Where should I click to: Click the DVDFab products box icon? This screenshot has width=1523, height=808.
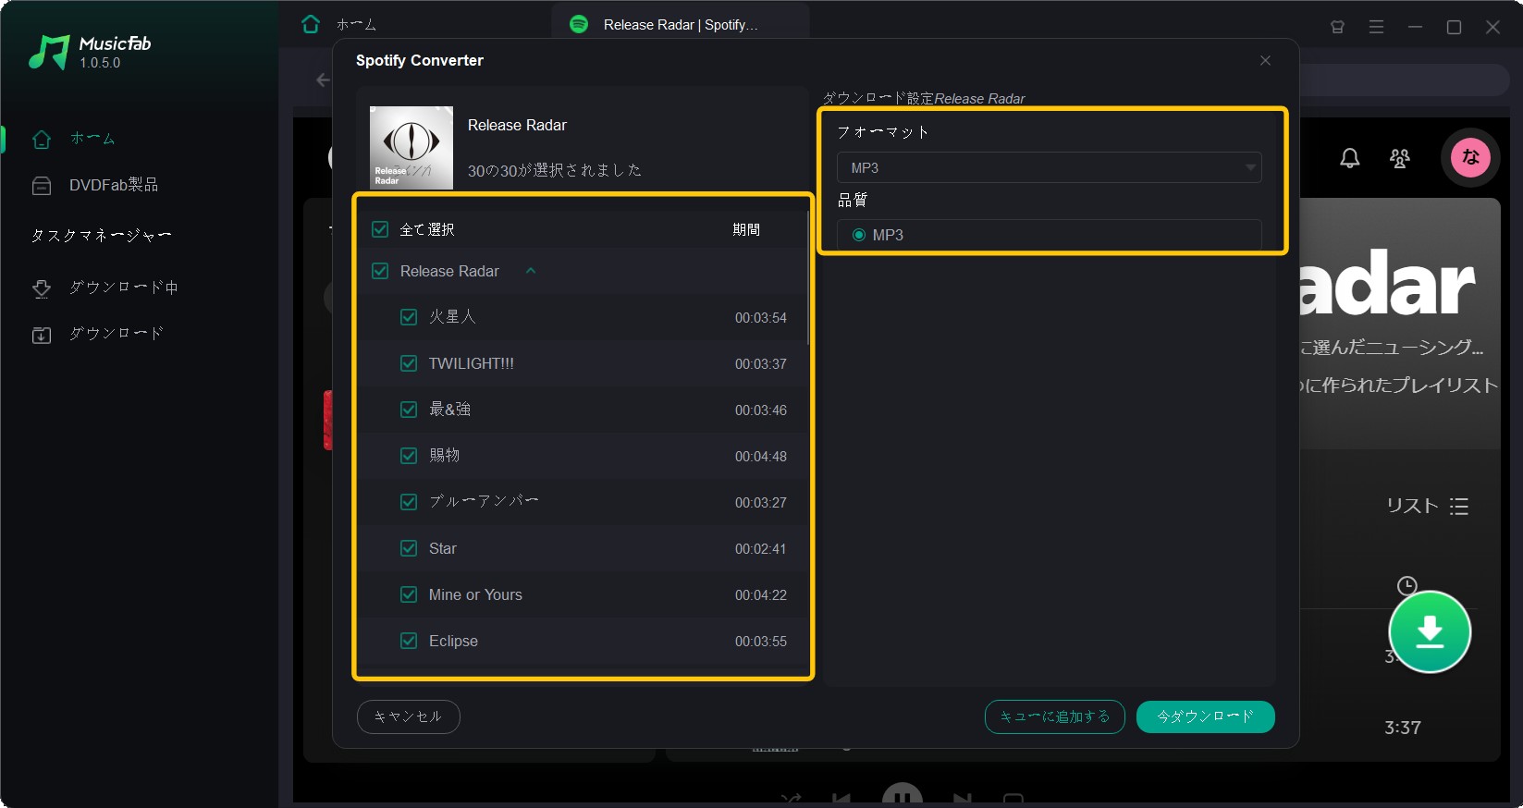click(x=42, y=186)
